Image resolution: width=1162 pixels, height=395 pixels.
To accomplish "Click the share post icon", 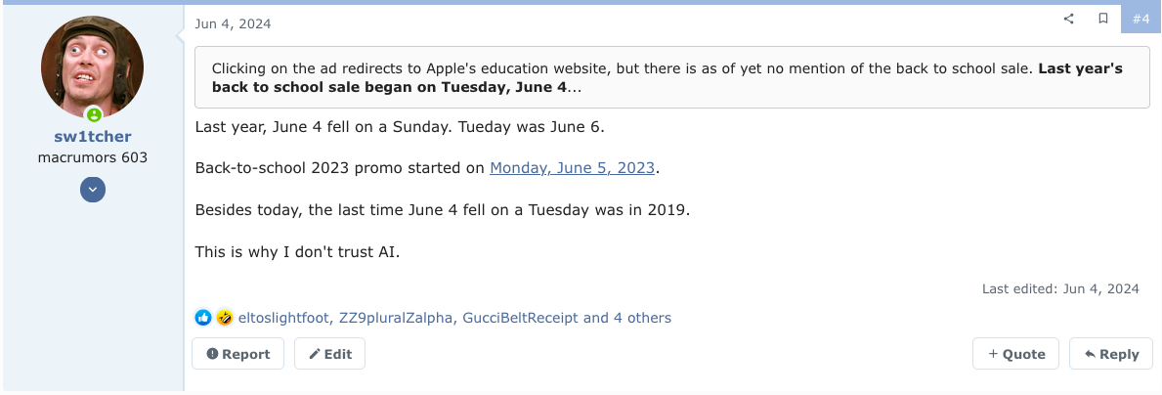I will [x=1068, y=19].
